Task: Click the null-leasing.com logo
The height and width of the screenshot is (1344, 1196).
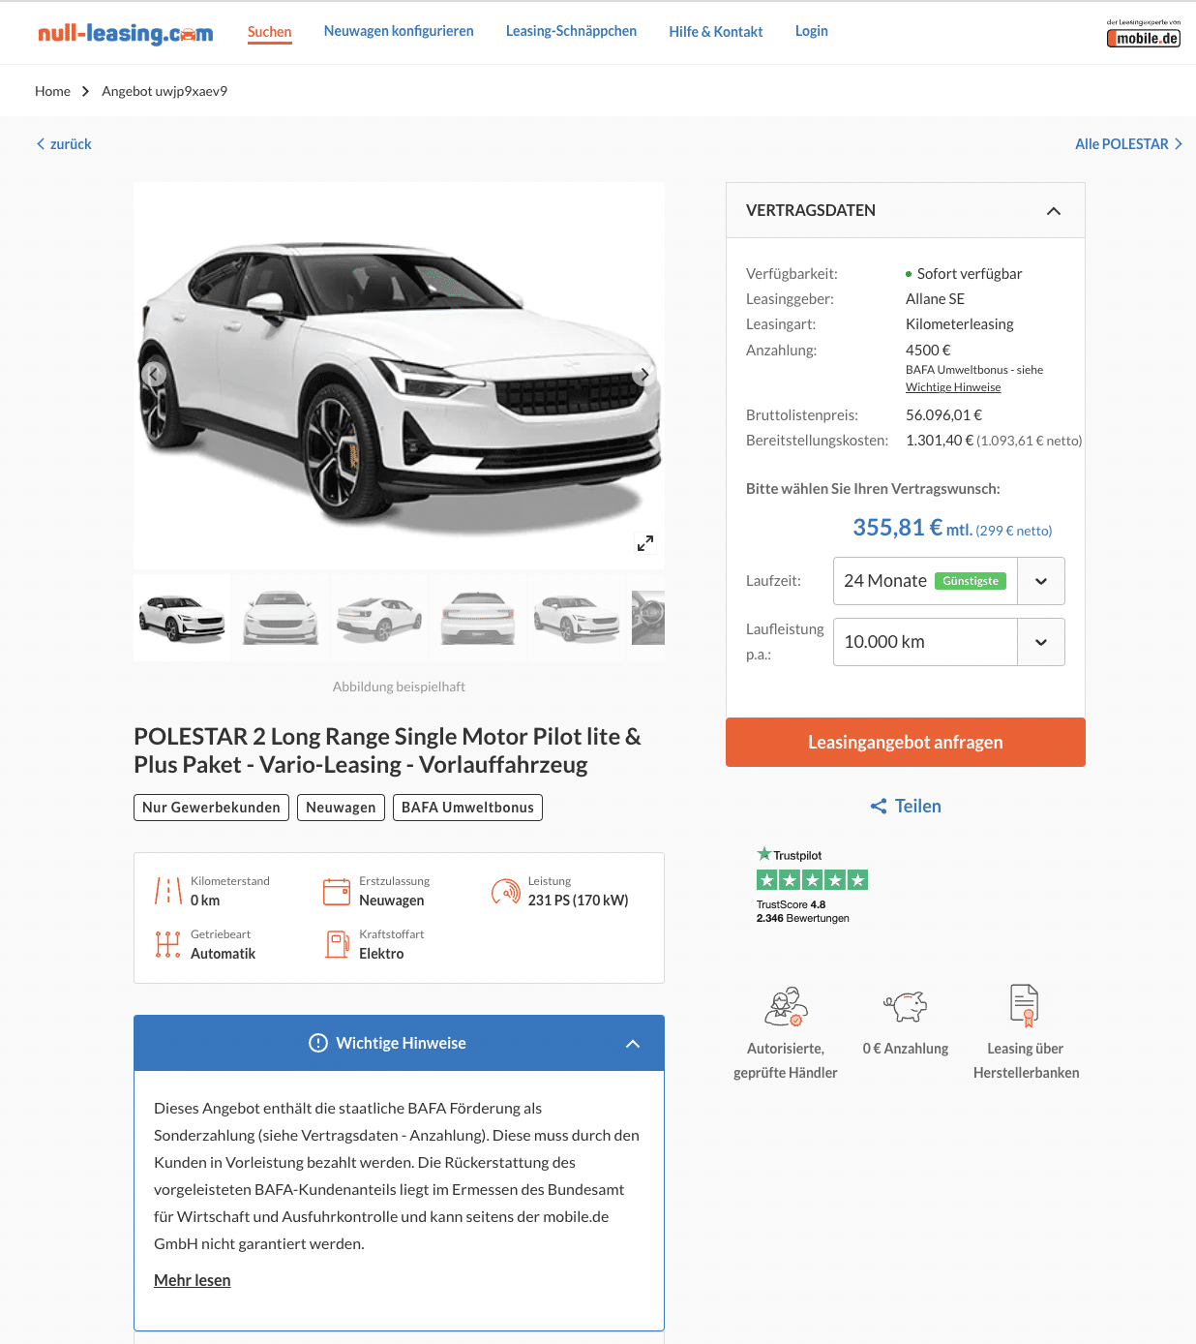Action: [126, 34]
